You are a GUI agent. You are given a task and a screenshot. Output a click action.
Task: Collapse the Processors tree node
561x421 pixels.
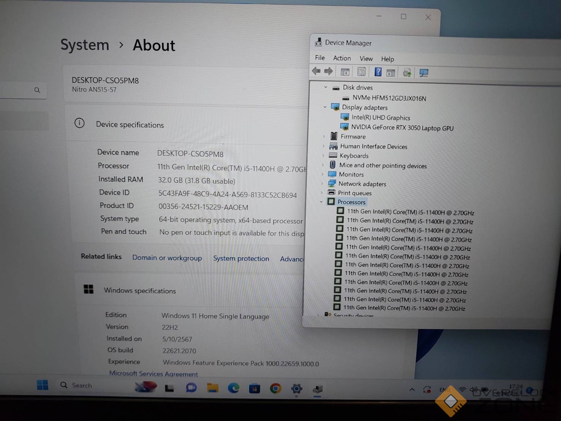point(321,202)
